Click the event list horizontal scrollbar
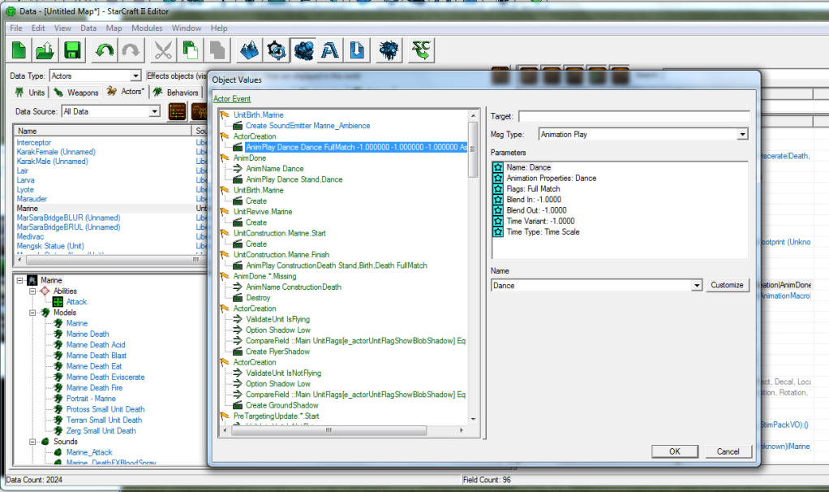 [x=329, y=430]
